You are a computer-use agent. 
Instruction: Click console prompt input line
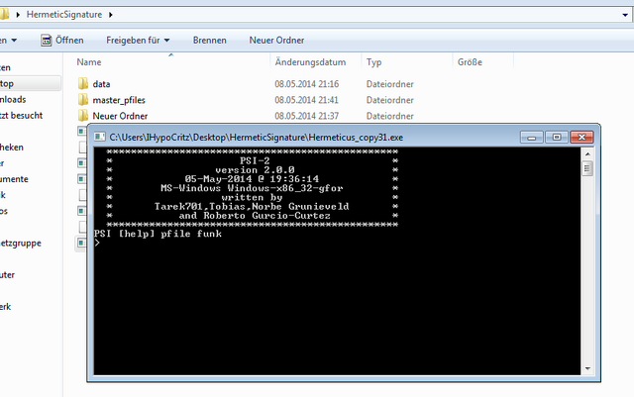(x=337, y=243)
